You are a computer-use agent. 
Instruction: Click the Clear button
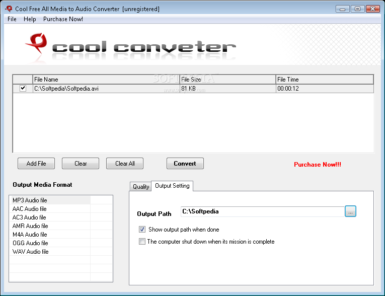pyautogui.click(x=81, y=163)
